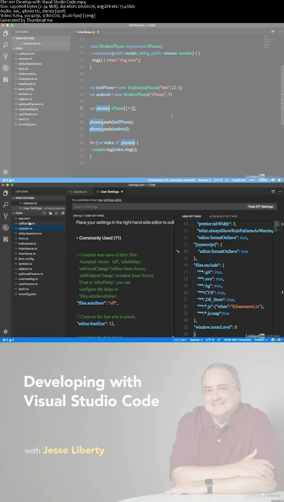Image resolution: width=284 pixels, height=502 pixels.
Task: Click UTF-8 encoding in interfaces.ts status bar
Action: (x=218, y=180)
